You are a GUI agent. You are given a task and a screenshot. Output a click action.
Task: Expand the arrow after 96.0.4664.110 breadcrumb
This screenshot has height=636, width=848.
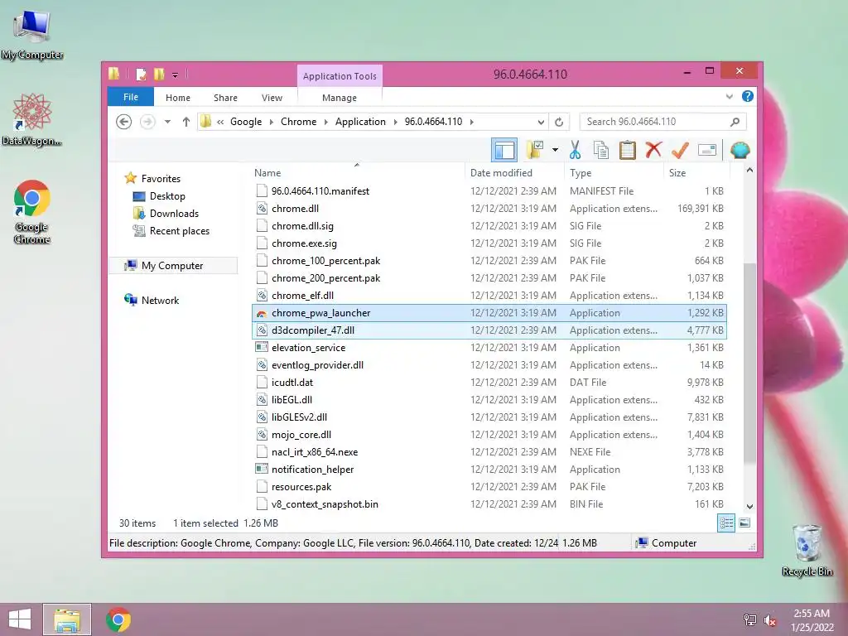(471, 122)
